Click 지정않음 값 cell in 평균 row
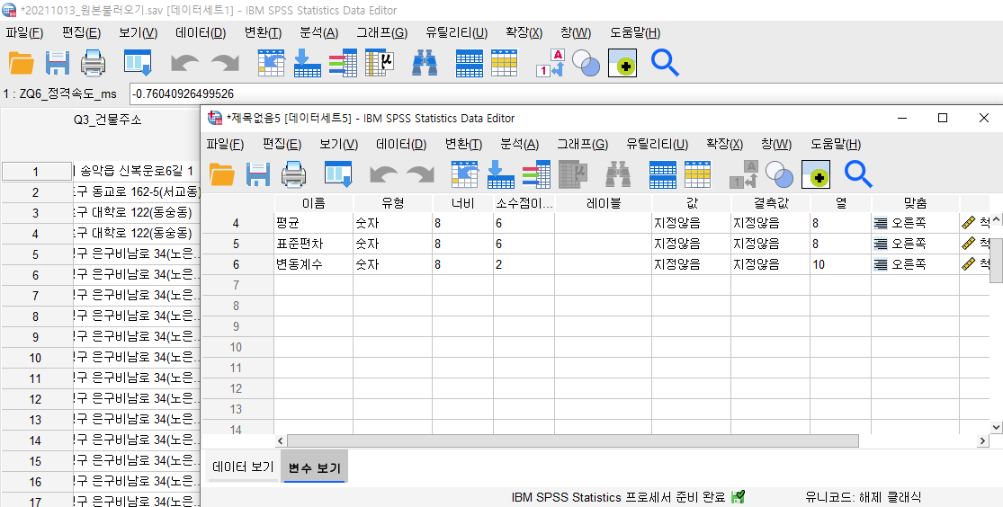 coord(691,223)
